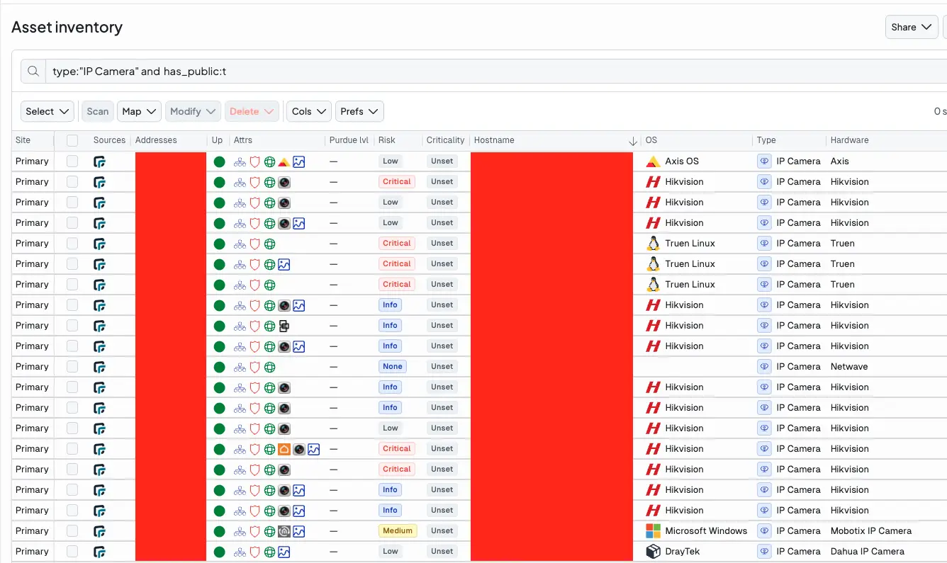Screen dimensions: 947x563
Task: Open the screenshot icon in Mobotix row
Action: tap(299, 531)
